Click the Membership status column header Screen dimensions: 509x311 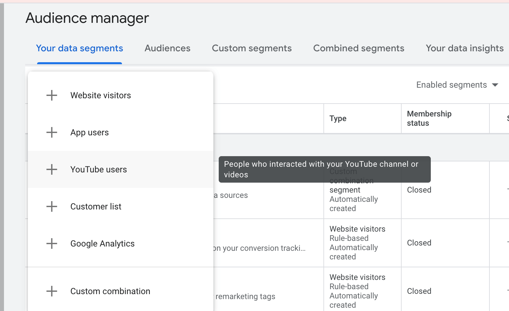tap(429, 118)
